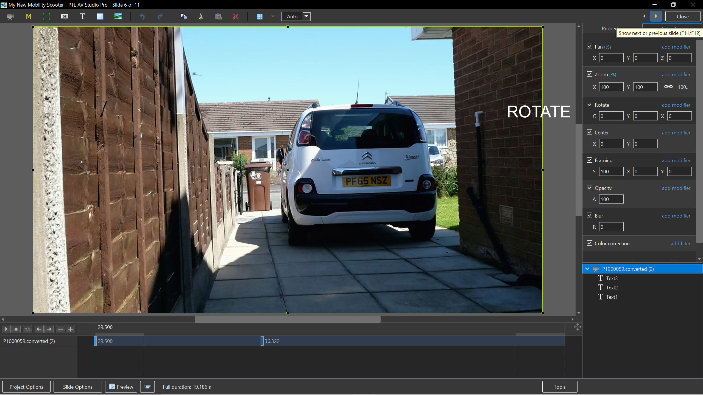Uncheck the Pan checkbox
Image resolution: width=703 pixels, height=395 pixels.
pyautogui.click(x=590, y=47)
